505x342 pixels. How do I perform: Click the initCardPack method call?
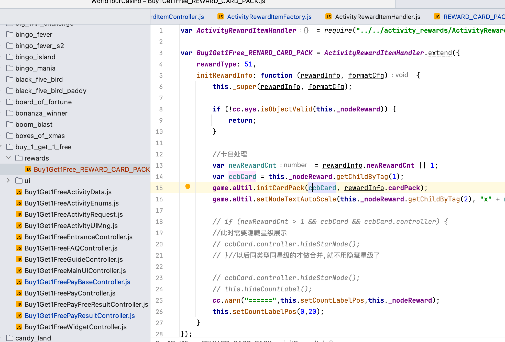280,188
